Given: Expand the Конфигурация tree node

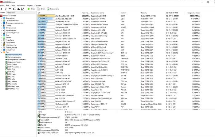Looking at the screenshot, I should pyautogui.click(x=1, y=47).
